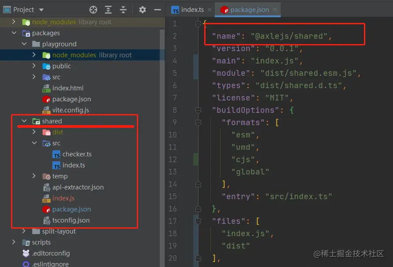Expand the public folder
This screenshot has width=393, height=267.
pos(34,66)
